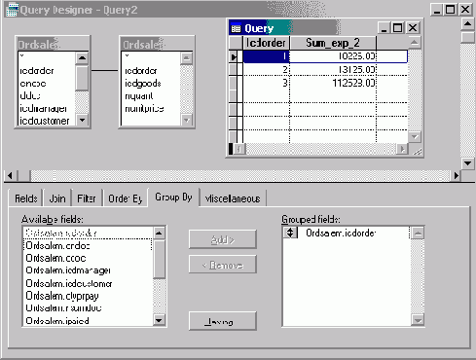476x360 pixels.
Task: Click the designer pane left scroll arrow
Action: [x=10, y=175]
